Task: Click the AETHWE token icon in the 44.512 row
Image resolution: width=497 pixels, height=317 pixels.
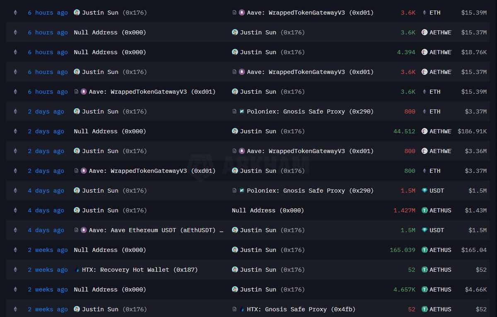Action: pos(425,131)
